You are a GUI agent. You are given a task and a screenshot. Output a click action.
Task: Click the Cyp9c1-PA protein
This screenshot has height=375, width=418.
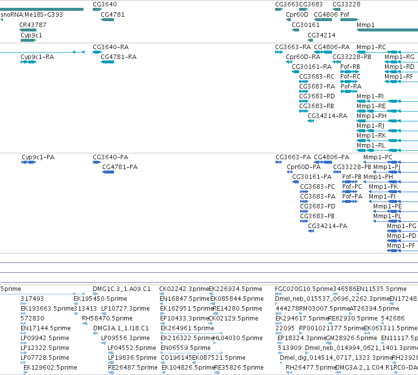[28, 162]
